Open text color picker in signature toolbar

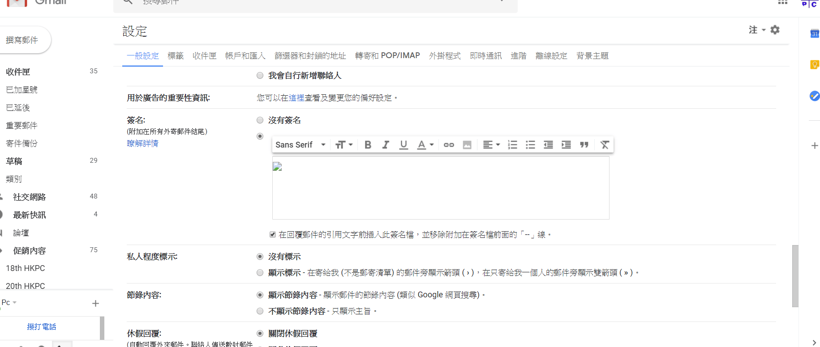tap(425, 145)
